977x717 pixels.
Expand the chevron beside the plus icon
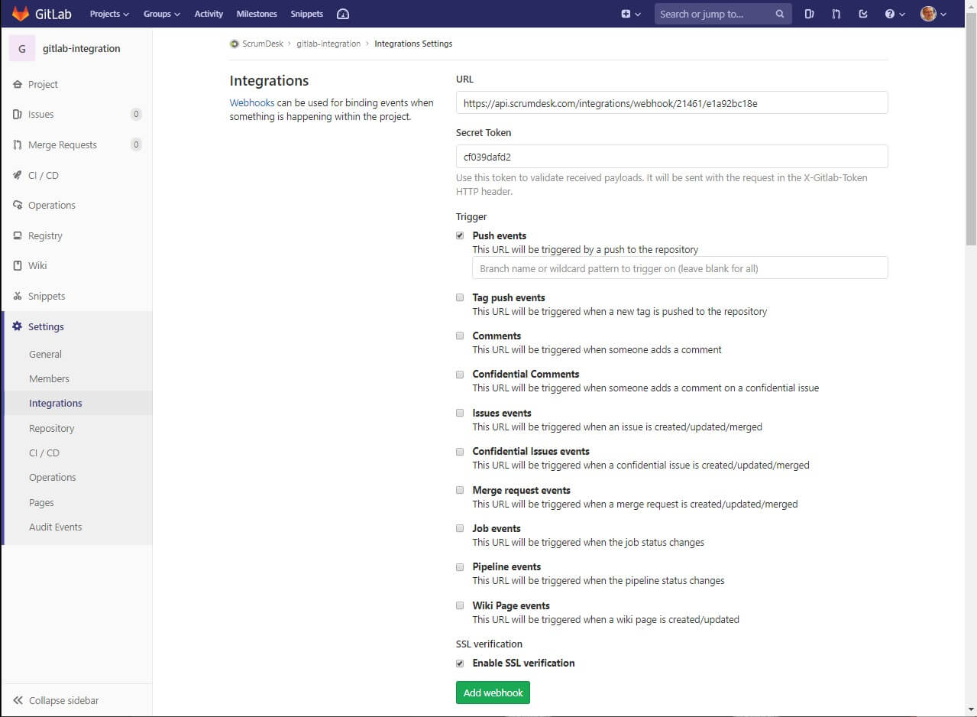coord(638,14)
